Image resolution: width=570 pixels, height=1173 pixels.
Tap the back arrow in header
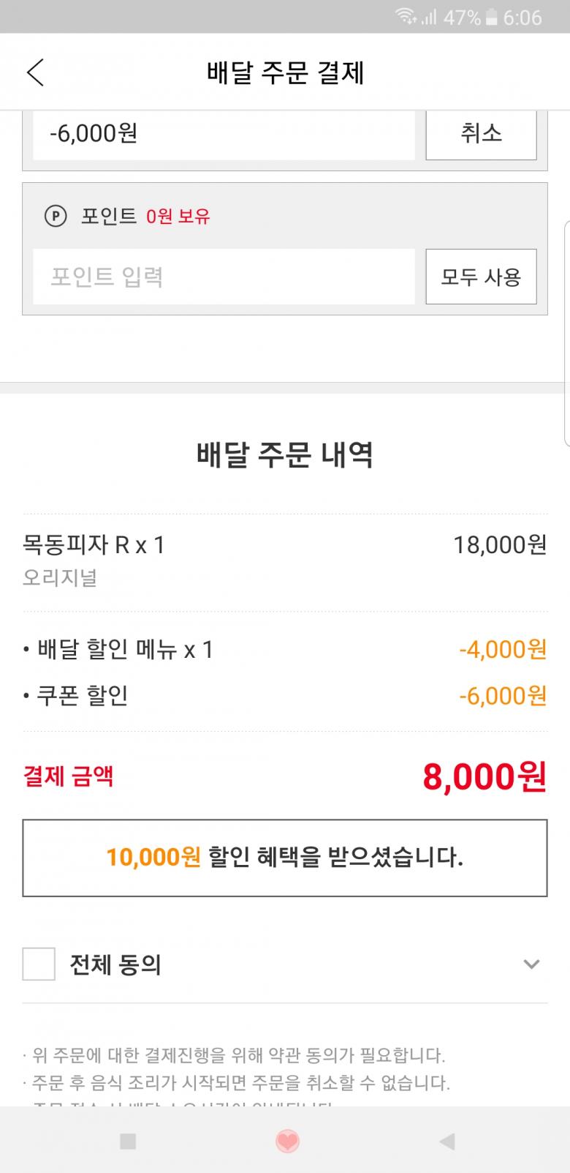click(x=35, y=72)
